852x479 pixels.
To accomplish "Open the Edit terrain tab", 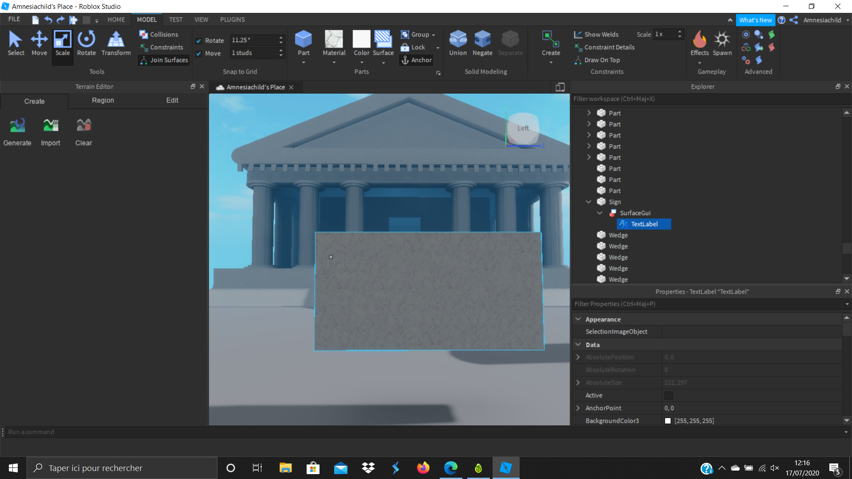I will [172, 101].
